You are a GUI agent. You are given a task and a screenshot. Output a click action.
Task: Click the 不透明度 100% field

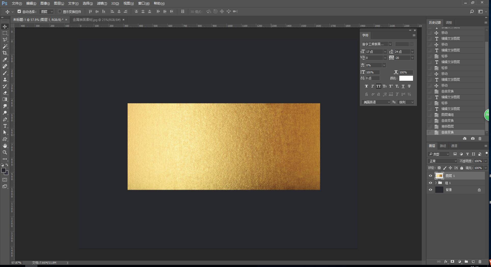[x=478, y=161]
